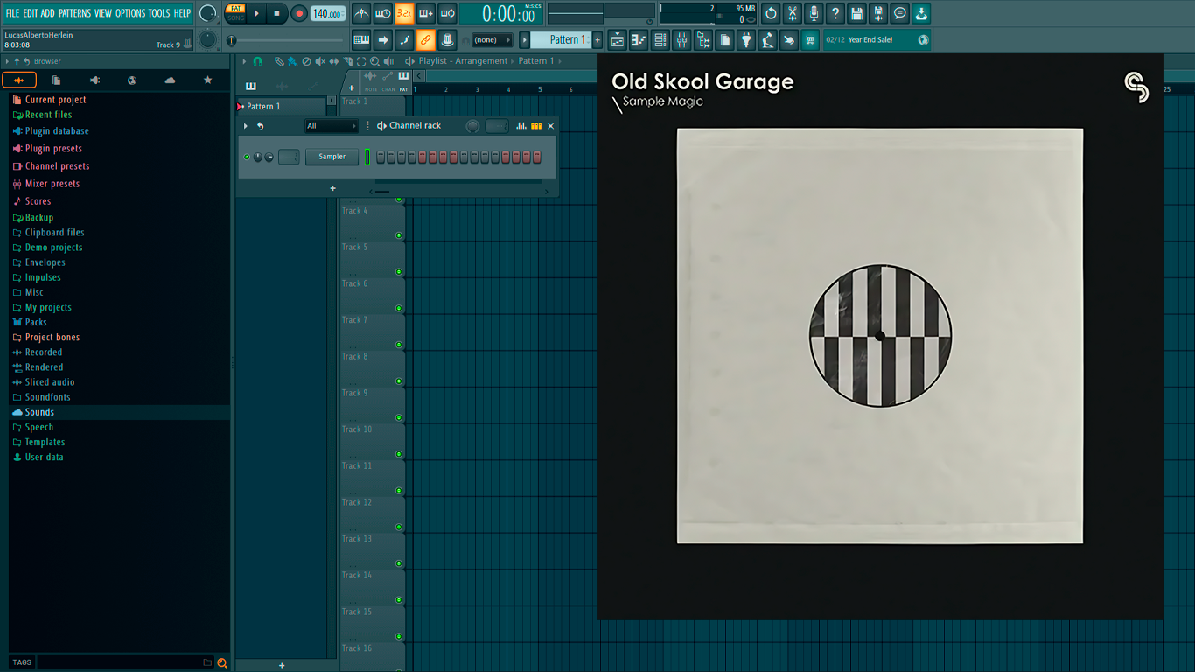Toggle wait for input to start playing
Screen dimensions: 1195x672
tap(383, 13)
